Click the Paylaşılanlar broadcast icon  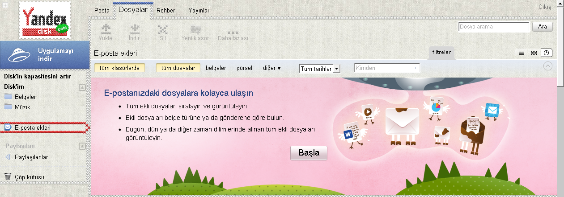point(8,157)
